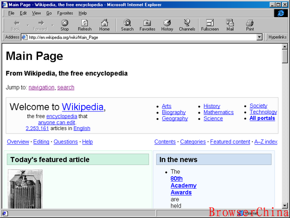This screenshot has height=218, width=290.
Task: Click the Questions link
Action: (66, 142)
